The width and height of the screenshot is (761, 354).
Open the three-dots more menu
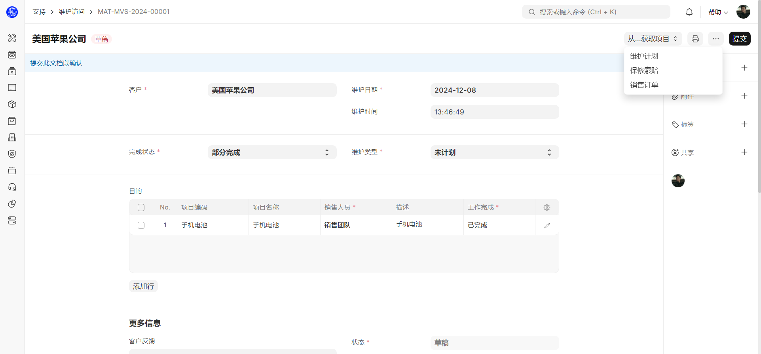pyautogui.click(x=716, y=39)
